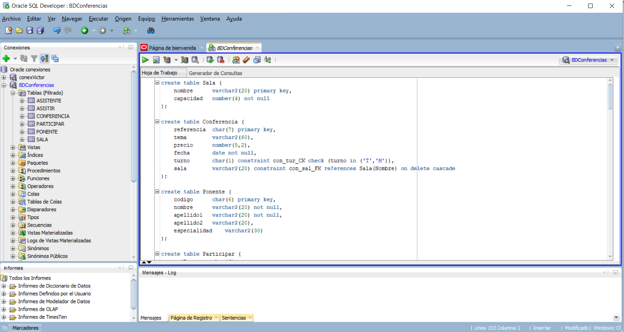624x332 pixels.
Task: Toggle the highlighted sort button in Conexiones toolbar
Action: coord(45,59)
